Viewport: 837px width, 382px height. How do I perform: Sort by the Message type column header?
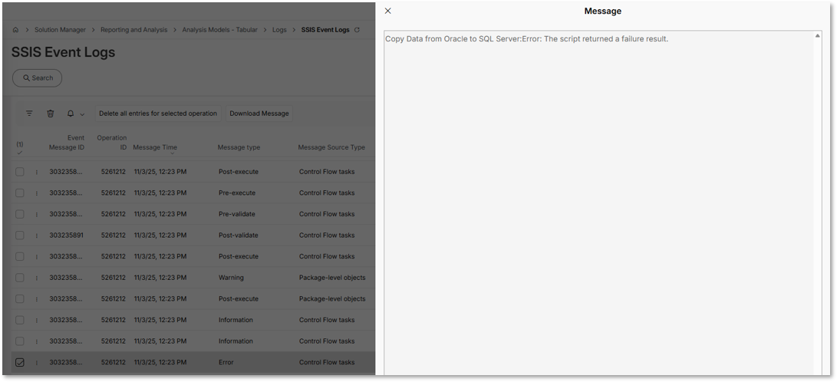[x=239, y=147]
